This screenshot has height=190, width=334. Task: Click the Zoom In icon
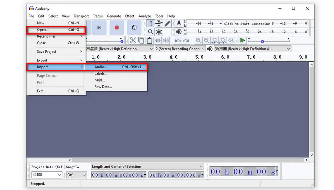pos(198,40)
